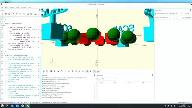
Task: Click the OpenSCAD icon in the taskbar
Action: click(x=28, y=106)
